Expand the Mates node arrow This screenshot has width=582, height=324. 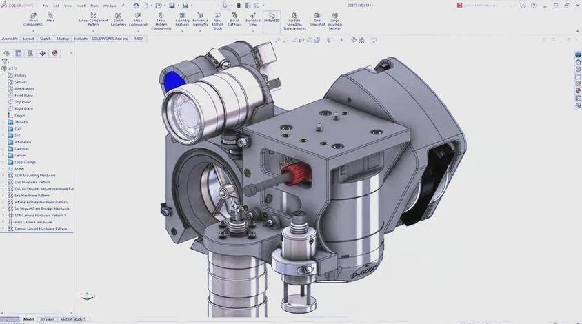tap(3, 168)
